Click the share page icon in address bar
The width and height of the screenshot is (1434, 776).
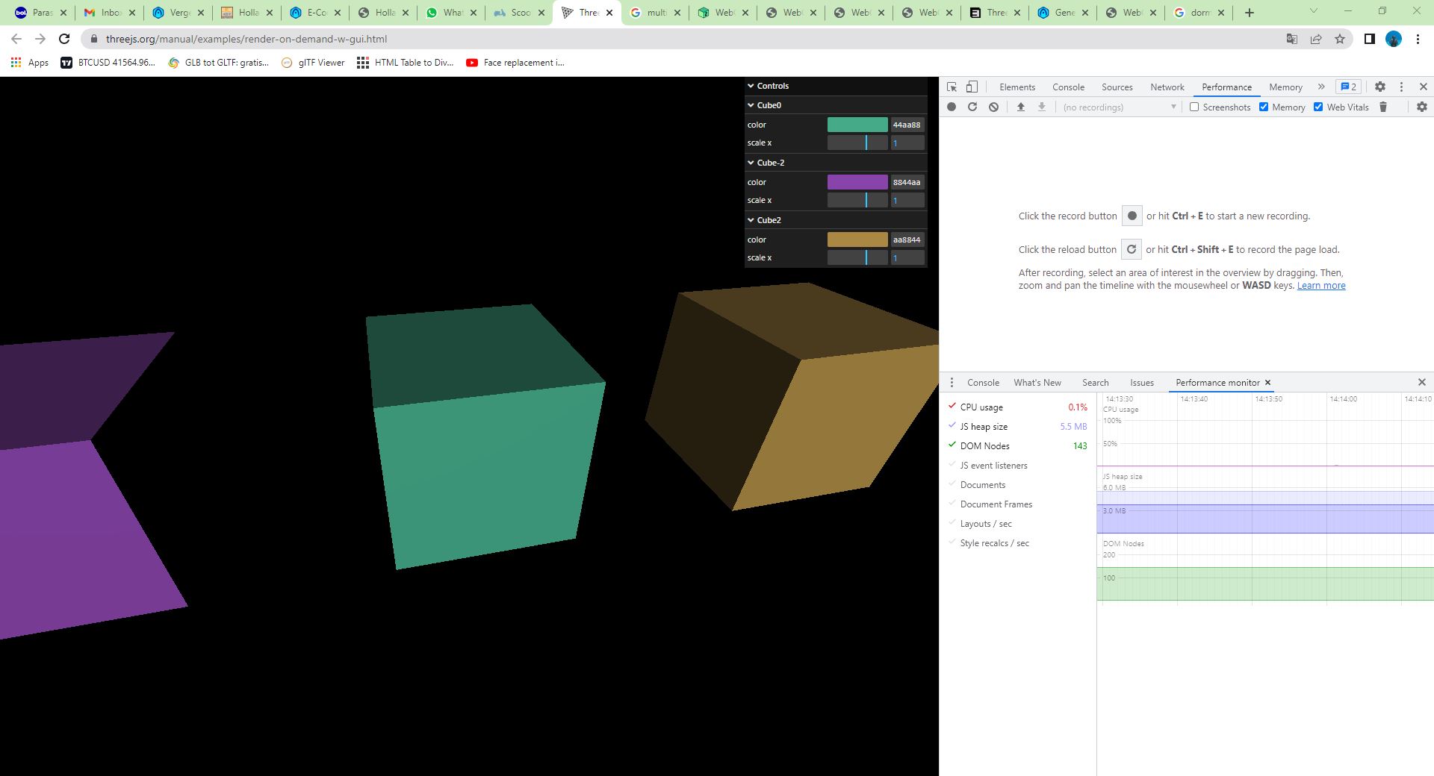[x=1316, y=39]
